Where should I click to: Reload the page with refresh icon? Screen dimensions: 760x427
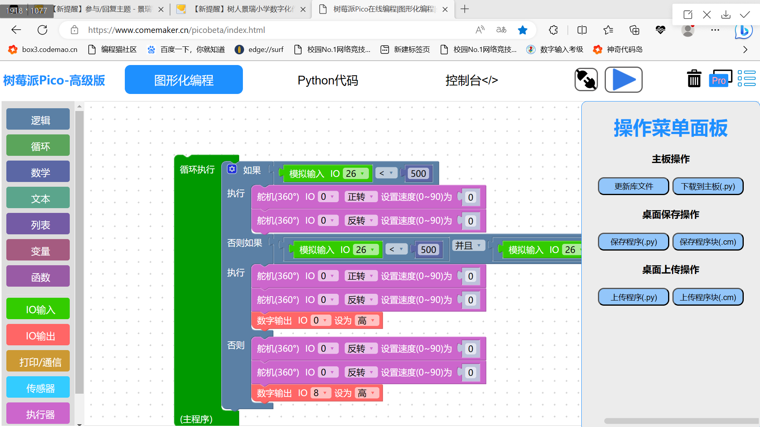(42, 30)
